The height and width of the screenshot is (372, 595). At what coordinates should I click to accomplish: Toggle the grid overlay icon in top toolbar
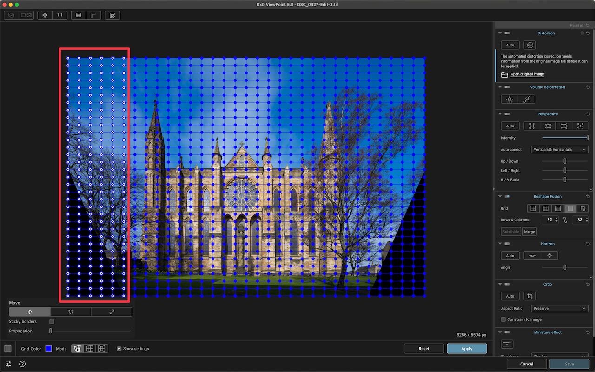tap(79, 15)
